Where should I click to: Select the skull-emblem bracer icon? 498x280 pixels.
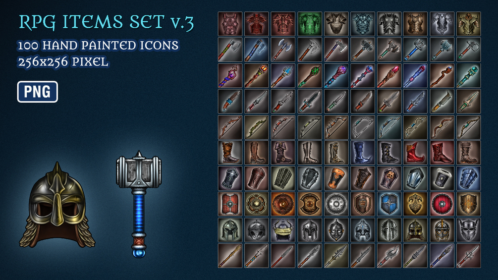[x=389, y=178]
